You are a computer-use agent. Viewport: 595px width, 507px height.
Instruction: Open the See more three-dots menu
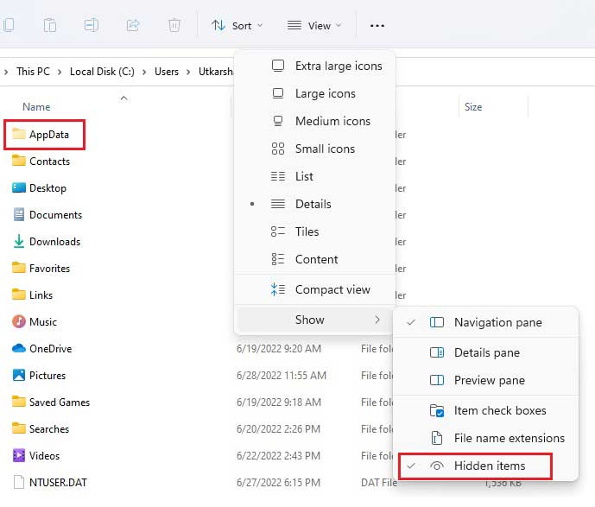[377, 25]
